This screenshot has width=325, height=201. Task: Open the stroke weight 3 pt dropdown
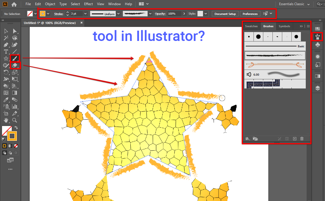pyautogui.click(x=85, y=14)
